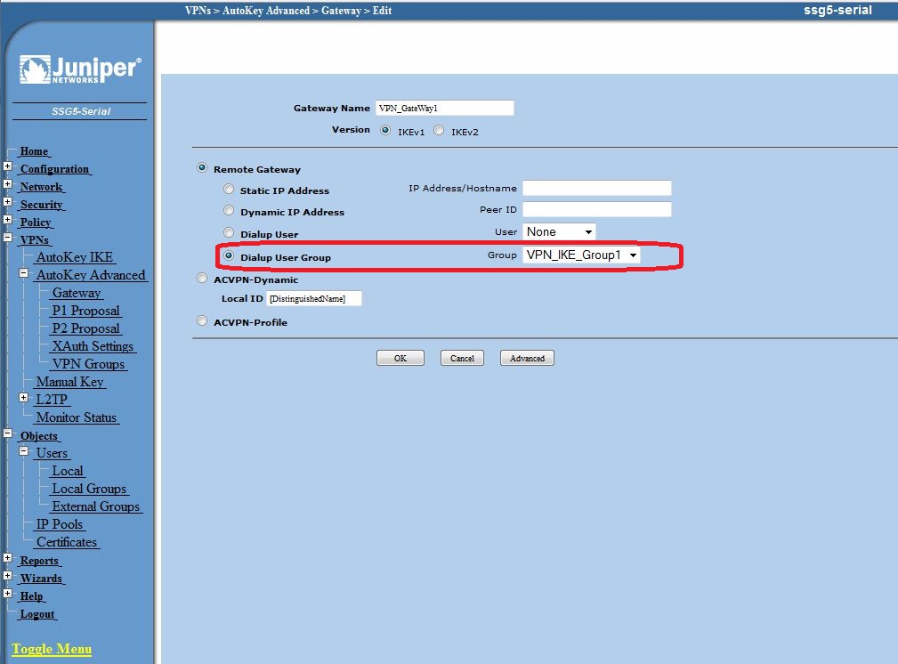Open the Advanced gateway settings button
The width and height of the screenshot is (898, 664).
coord(527,358)
